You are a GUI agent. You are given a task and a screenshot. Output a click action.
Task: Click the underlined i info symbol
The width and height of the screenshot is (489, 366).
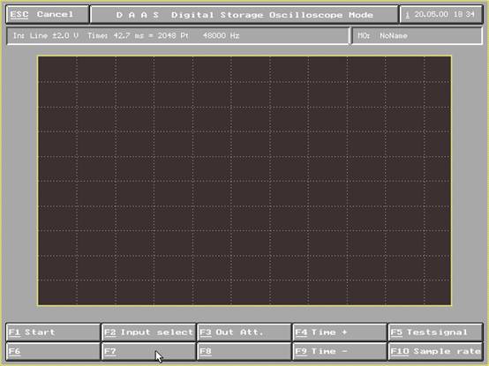click(407, 15)
